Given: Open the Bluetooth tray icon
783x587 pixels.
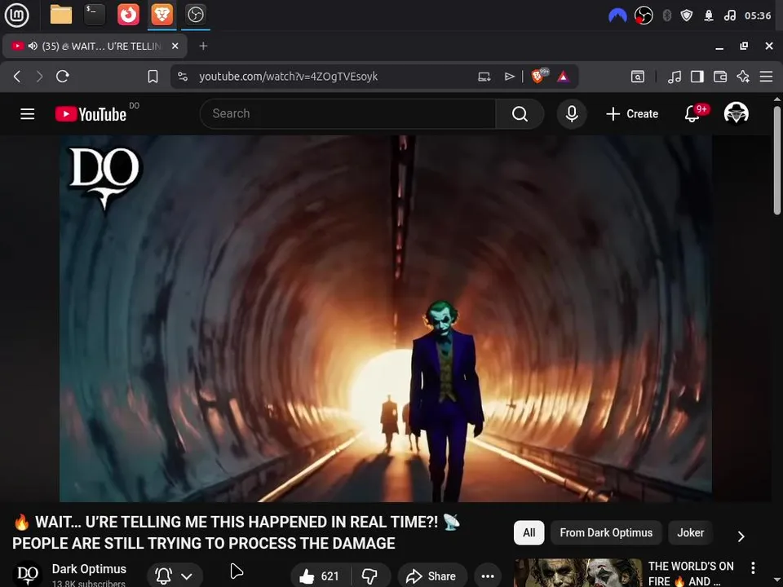Looking at the screenshot, I should [x=666, y=15].
